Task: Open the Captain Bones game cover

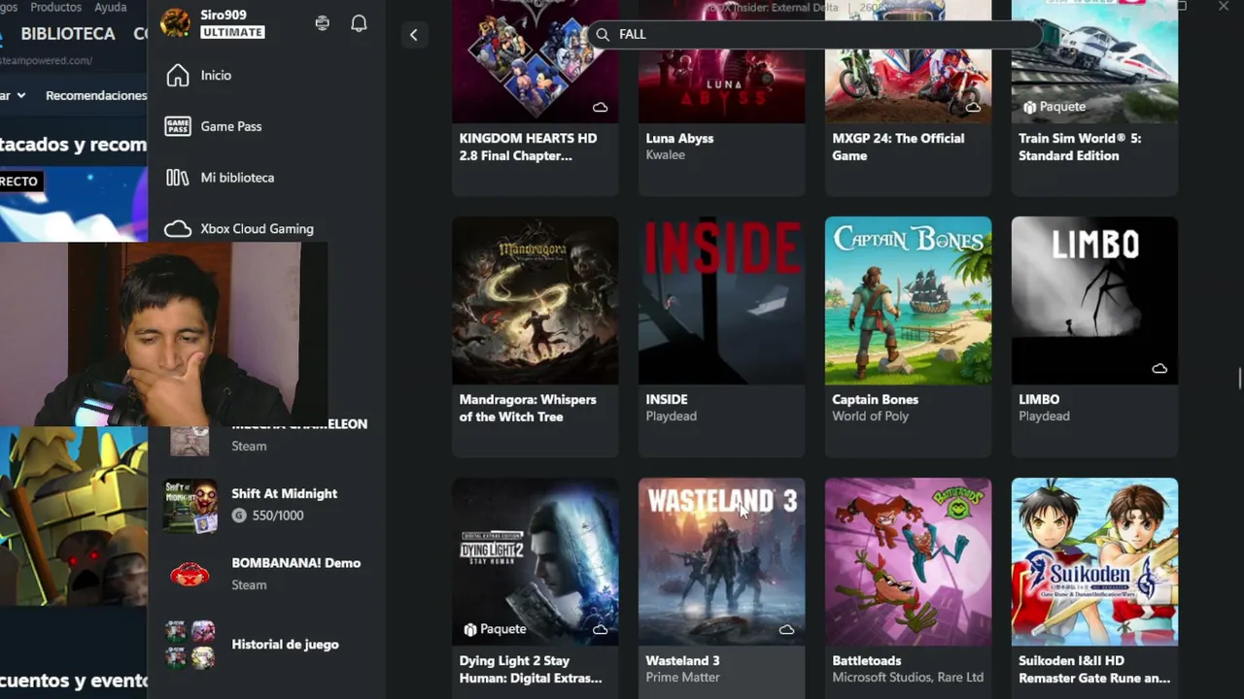Action: click(908, 300)
